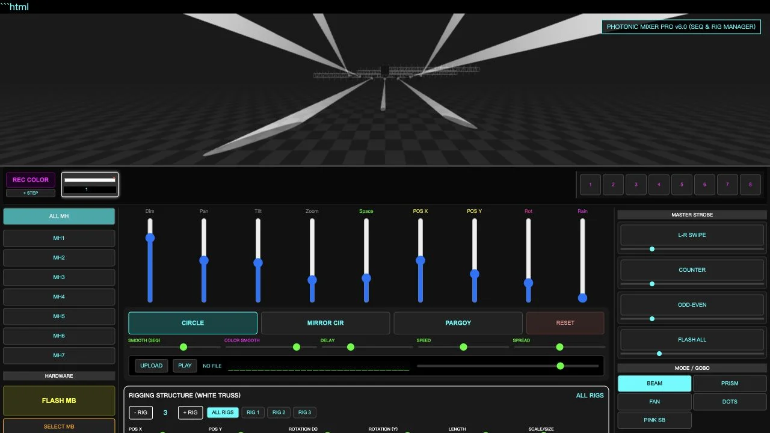Viewport: 770px width, 433px height.
Task: Toggle the REC COLOR button
Action: pyautogui.click(x=31, y=180)
